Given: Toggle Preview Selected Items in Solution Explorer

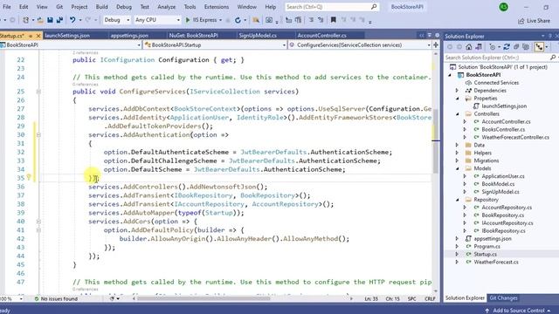Looking at the screenshot, I should pos(539,46).
